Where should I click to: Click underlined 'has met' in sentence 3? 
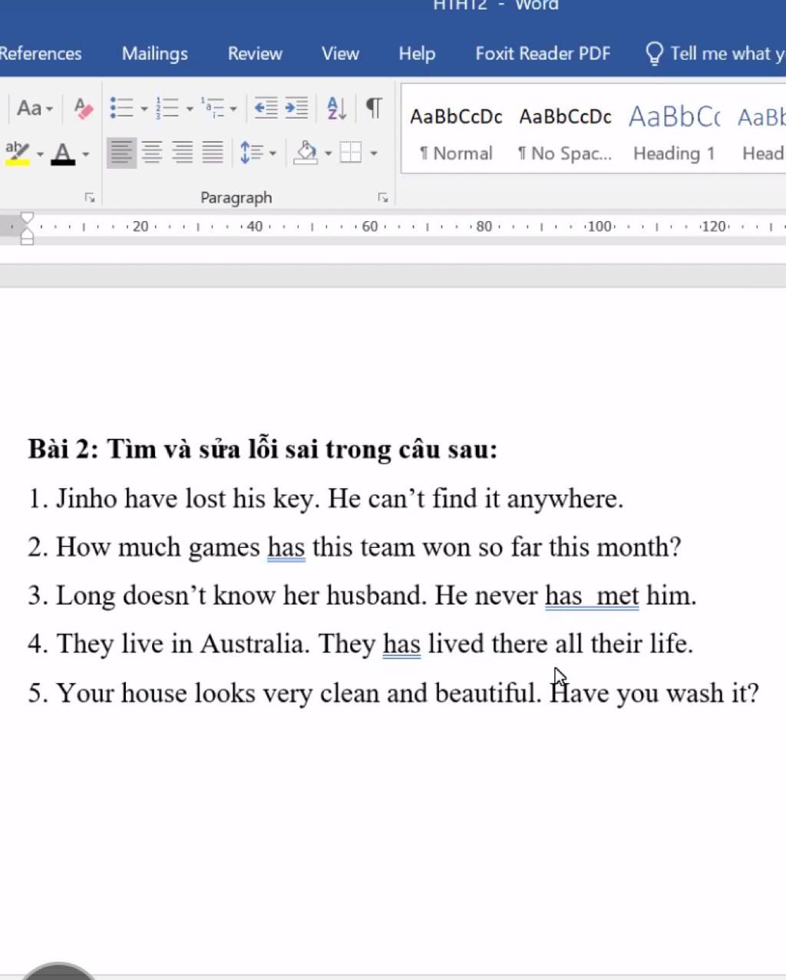(x=592, y=596)
